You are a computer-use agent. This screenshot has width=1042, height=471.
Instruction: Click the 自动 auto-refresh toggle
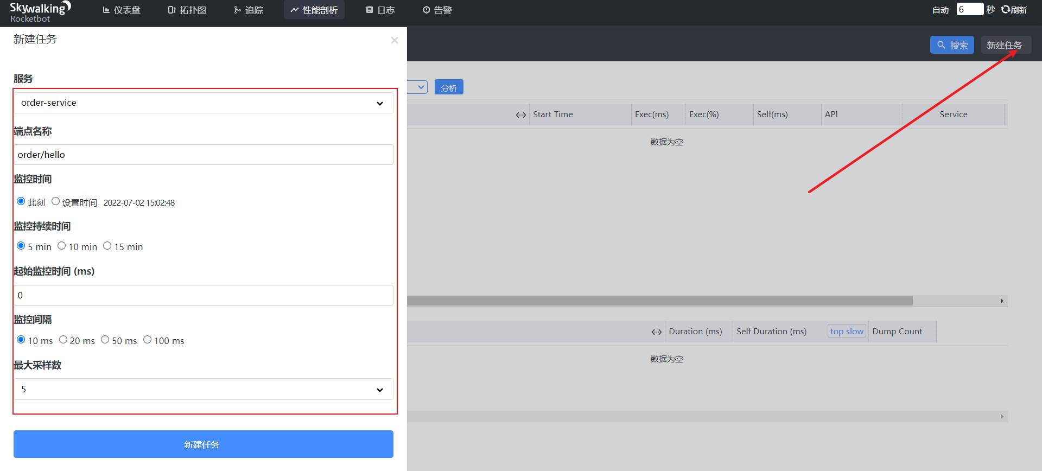click(941, 10)
